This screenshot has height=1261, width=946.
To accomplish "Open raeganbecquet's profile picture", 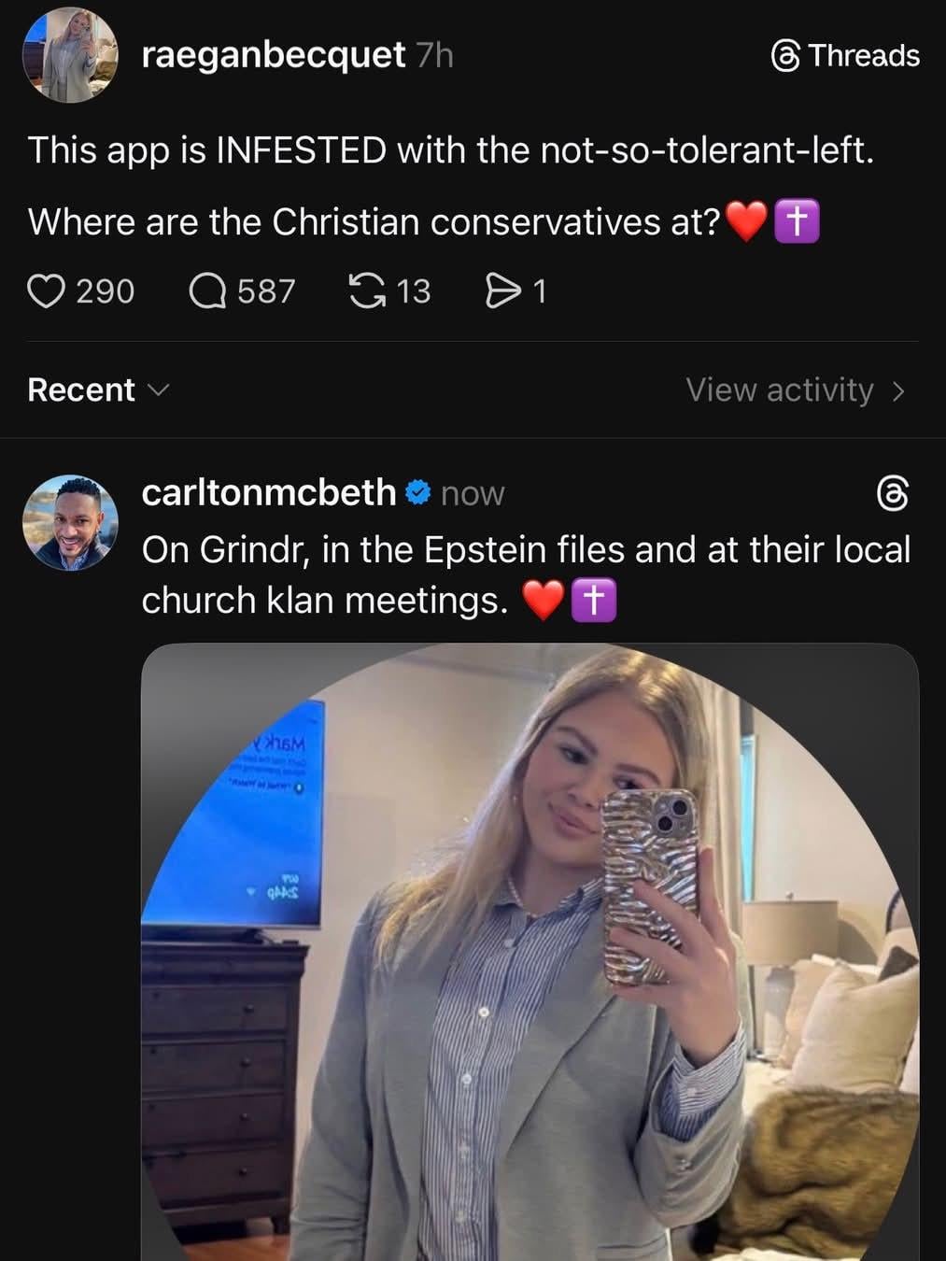I will pyautogui.click(x=70, y=55).
